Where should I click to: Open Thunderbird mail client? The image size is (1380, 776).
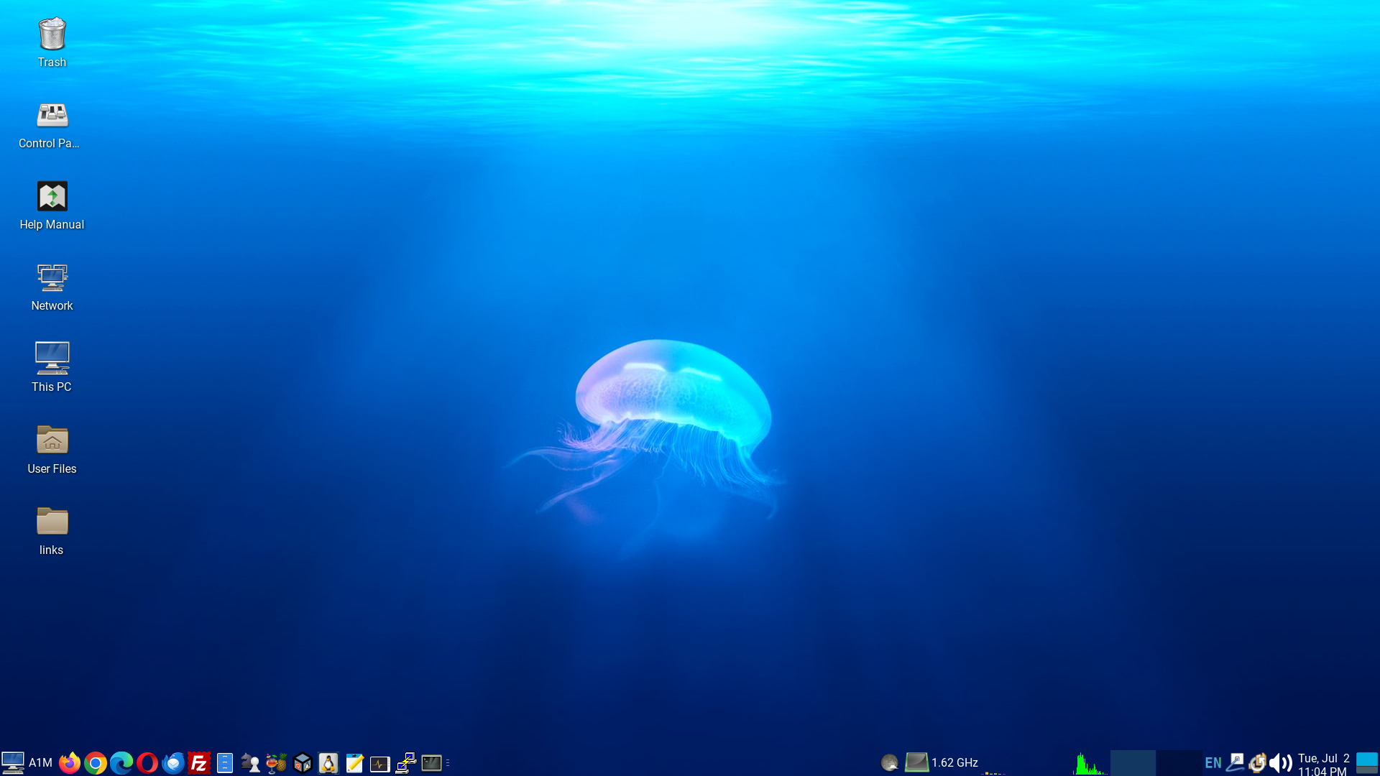173,762
